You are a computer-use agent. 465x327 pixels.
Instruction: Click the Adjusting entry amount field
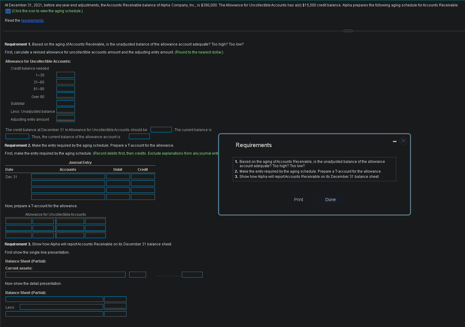coord(66,118)
